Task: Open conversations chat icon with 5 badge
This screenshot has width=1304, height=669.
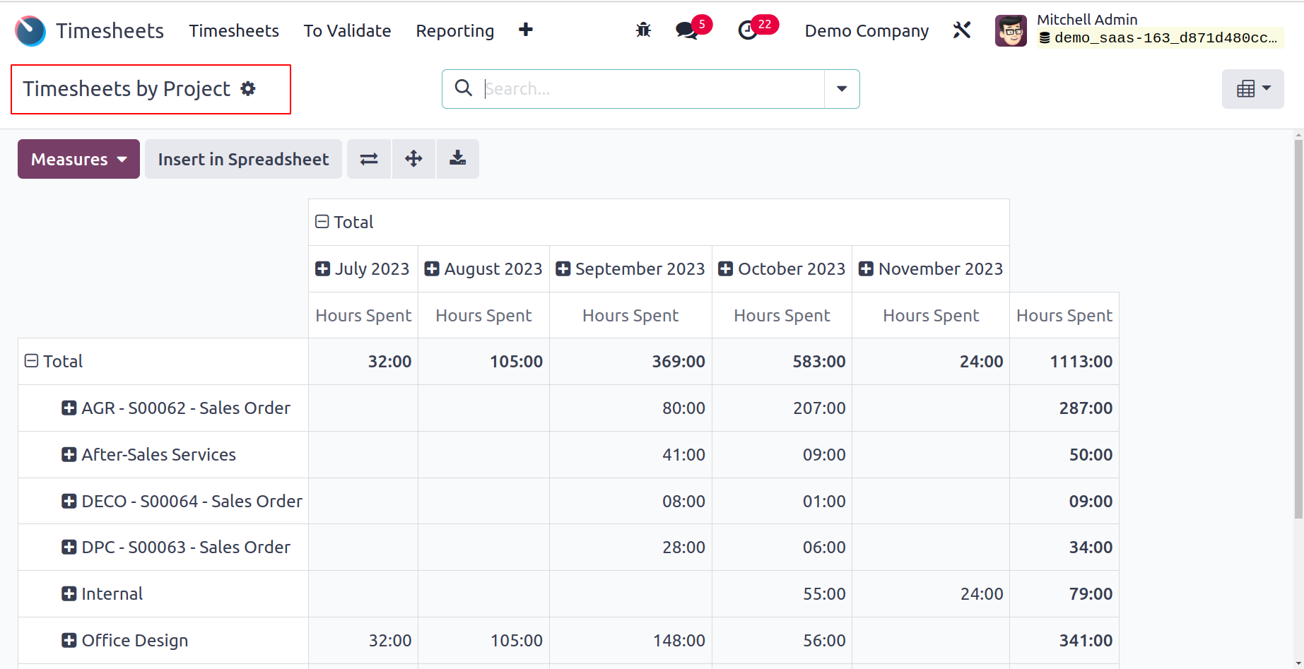Action: coord(686,30)
